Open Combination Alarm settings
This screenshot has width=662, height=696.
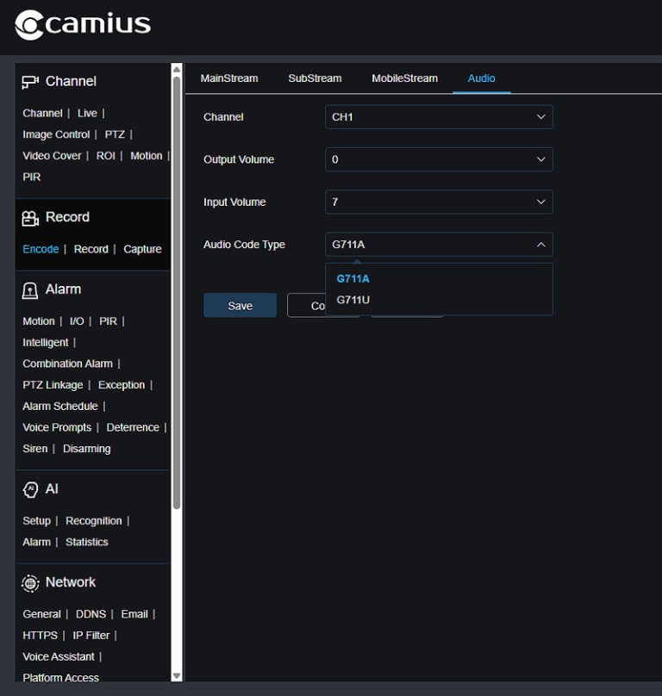(67, 364)
